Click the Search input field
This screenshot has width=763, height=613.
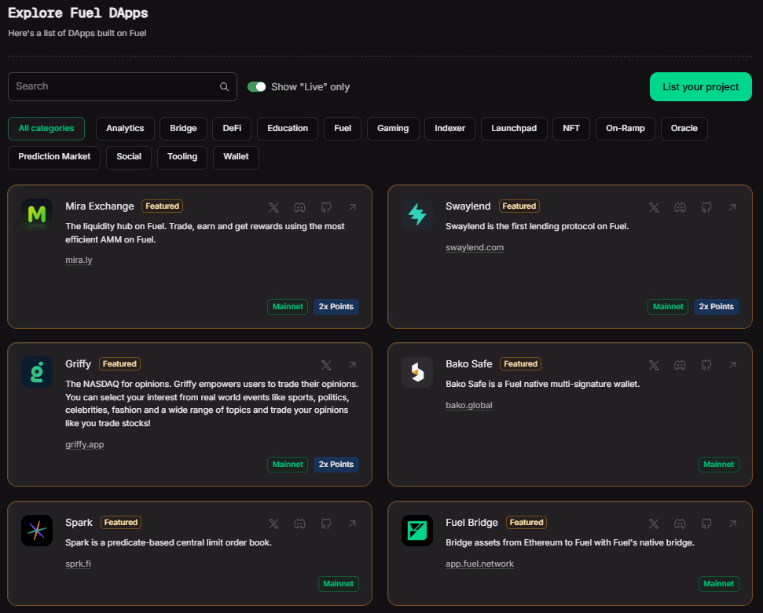coord(114,87)
